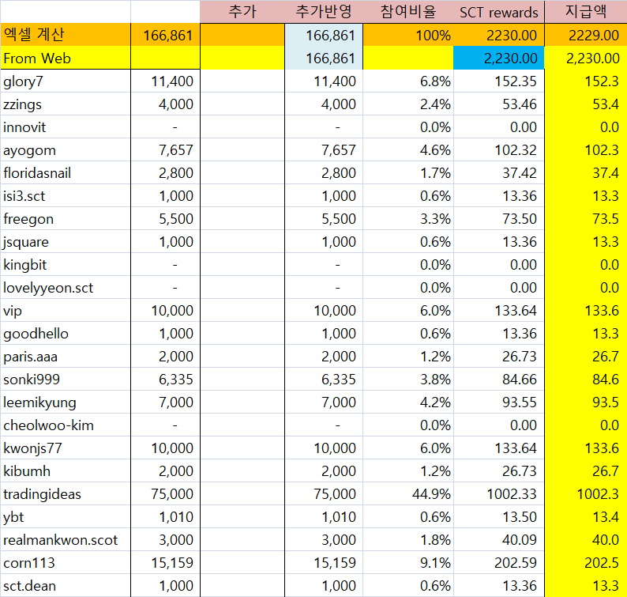
Task: Select floridasnail's 37.4 payment cell
Action: [586, 173]
